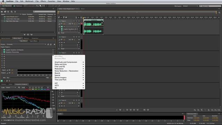Open the Multitrack menu in menu bar
Screen dimensions: 222x125
pyautogui.click(x=29, y=1)
